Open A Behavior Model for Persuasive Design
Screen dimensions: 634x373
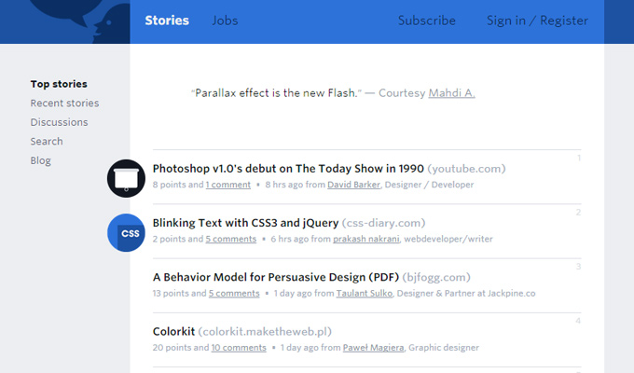(276, 277)
